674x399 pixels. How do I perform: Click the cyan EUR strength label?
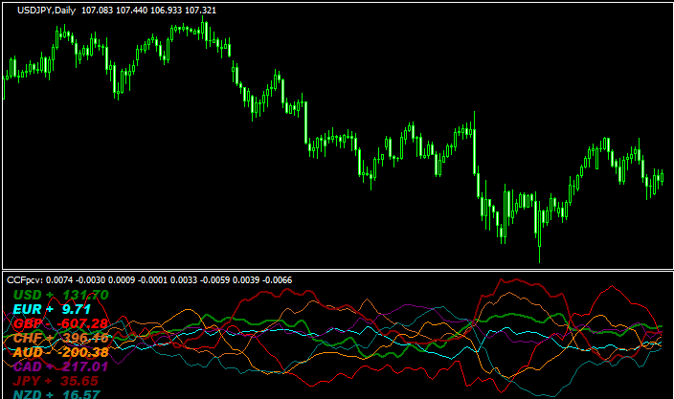pos(33,309)
